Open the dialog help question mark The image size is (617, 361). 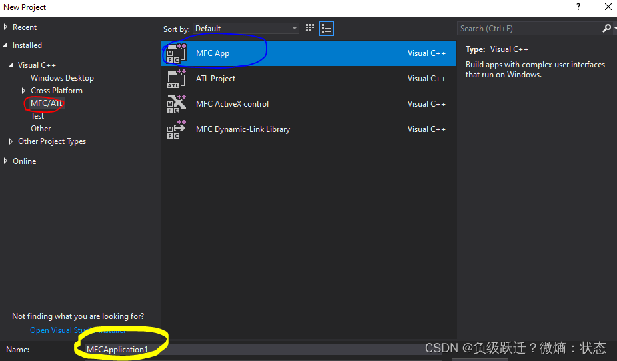pos(578,7)
